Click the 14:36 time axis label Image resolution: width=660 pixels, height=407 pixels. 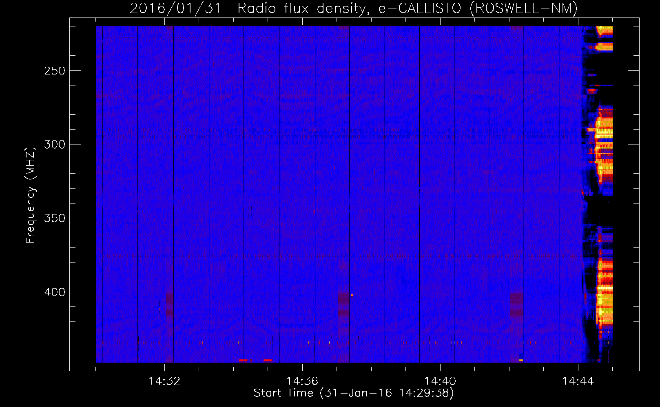(302, 381)
